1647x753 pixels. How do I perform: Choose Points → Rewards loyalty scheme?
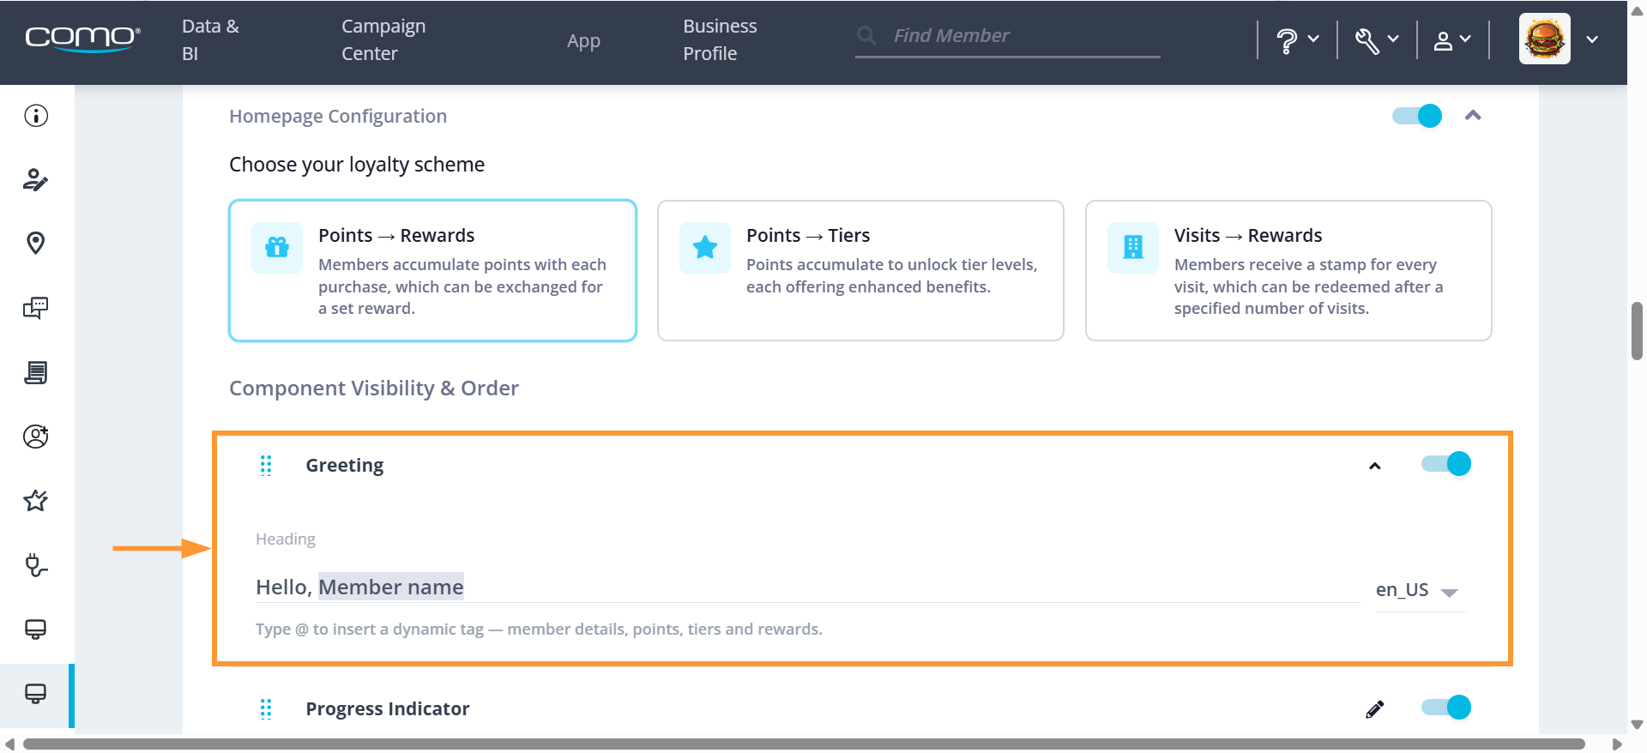(x=432, y=270)
